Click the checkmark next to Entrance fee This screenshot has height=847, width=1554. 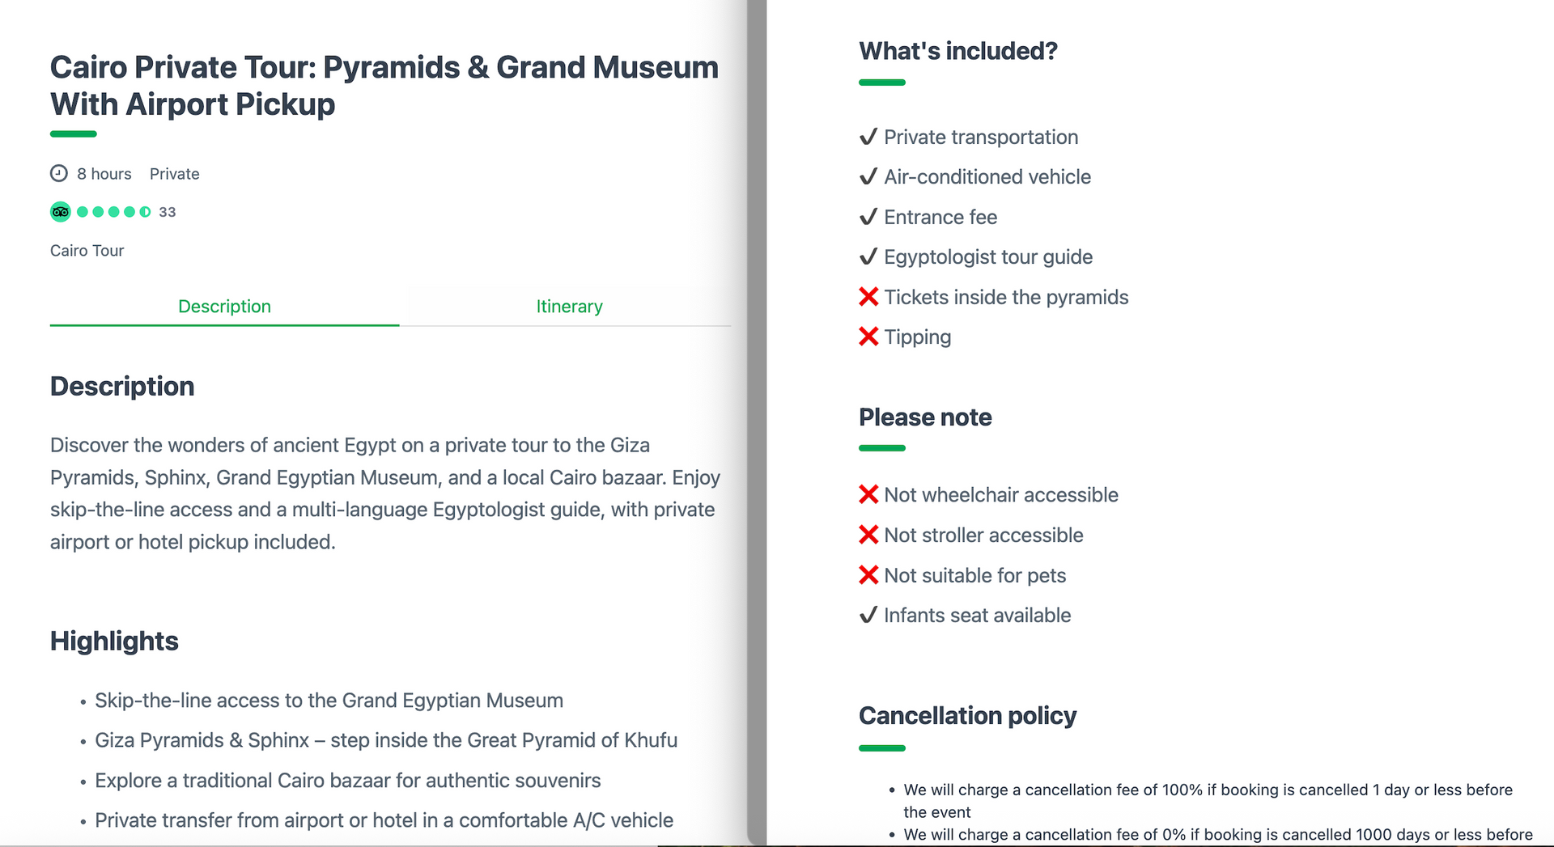click(868, 217)
